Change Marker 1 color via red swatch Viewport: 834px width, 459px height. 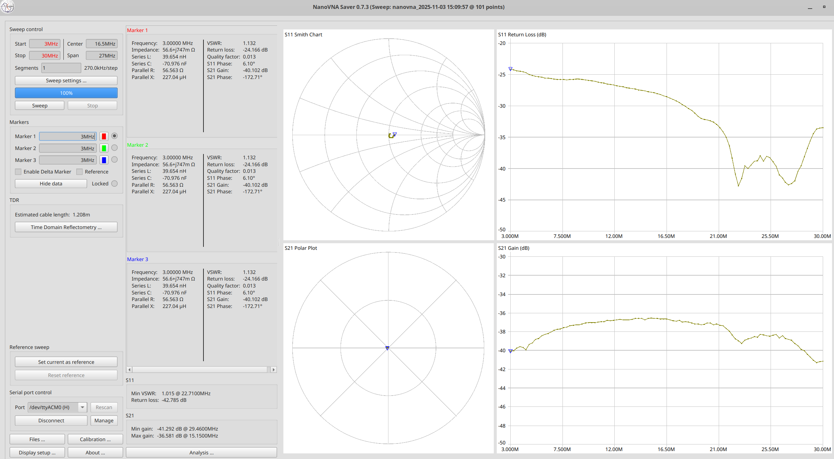[104, 136]
